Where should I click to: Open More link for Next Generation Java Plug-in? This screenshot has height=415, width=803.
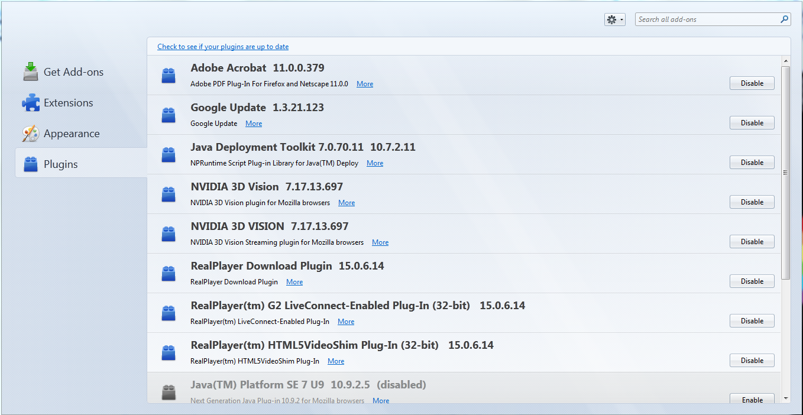click(x=381, y=401)
